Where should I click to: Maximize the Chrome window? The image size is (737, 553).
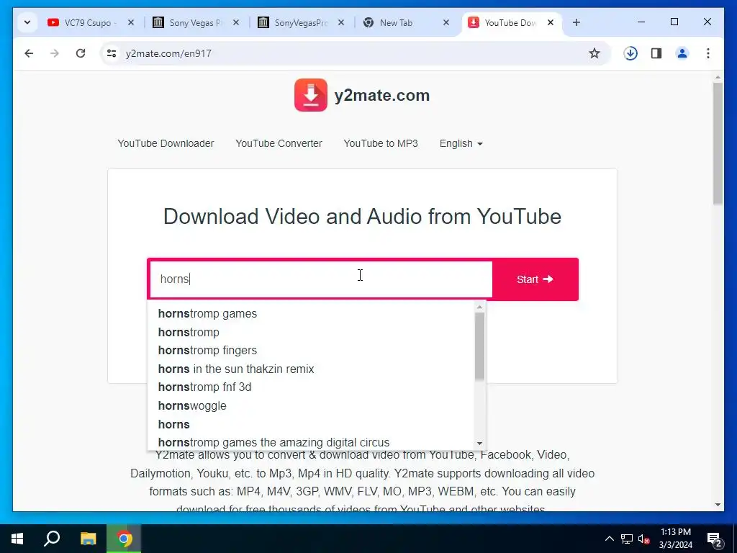click(x=674, y=22)
